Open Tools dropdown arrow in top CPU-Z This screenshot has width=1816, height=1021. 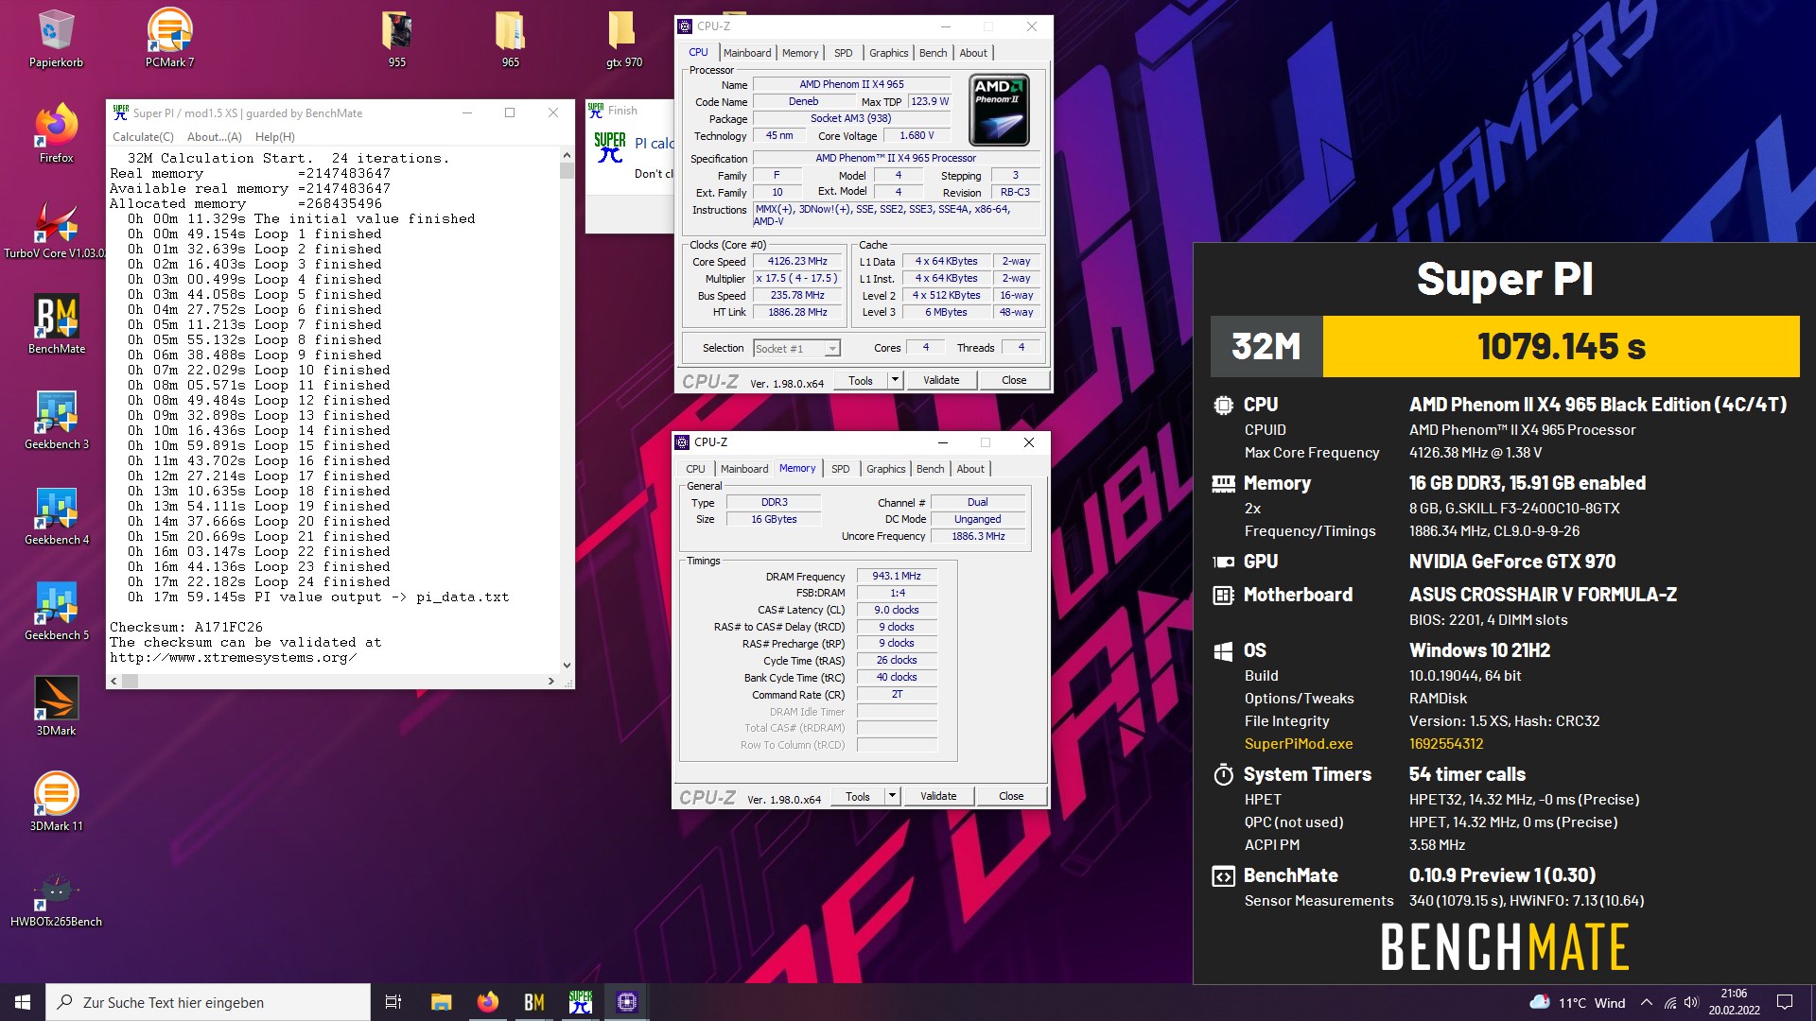[894, 380]
